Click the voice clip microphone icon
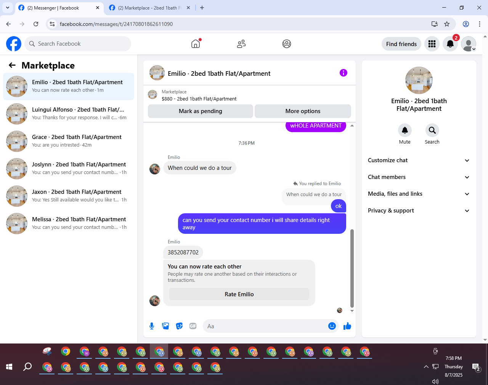The width and height of the screenshot is (488, 385). [152, 326]
